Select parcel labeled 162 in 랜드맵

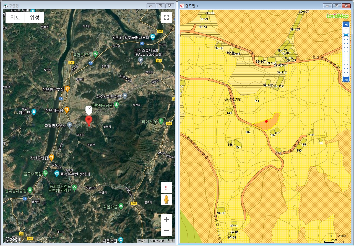(248, 129)
